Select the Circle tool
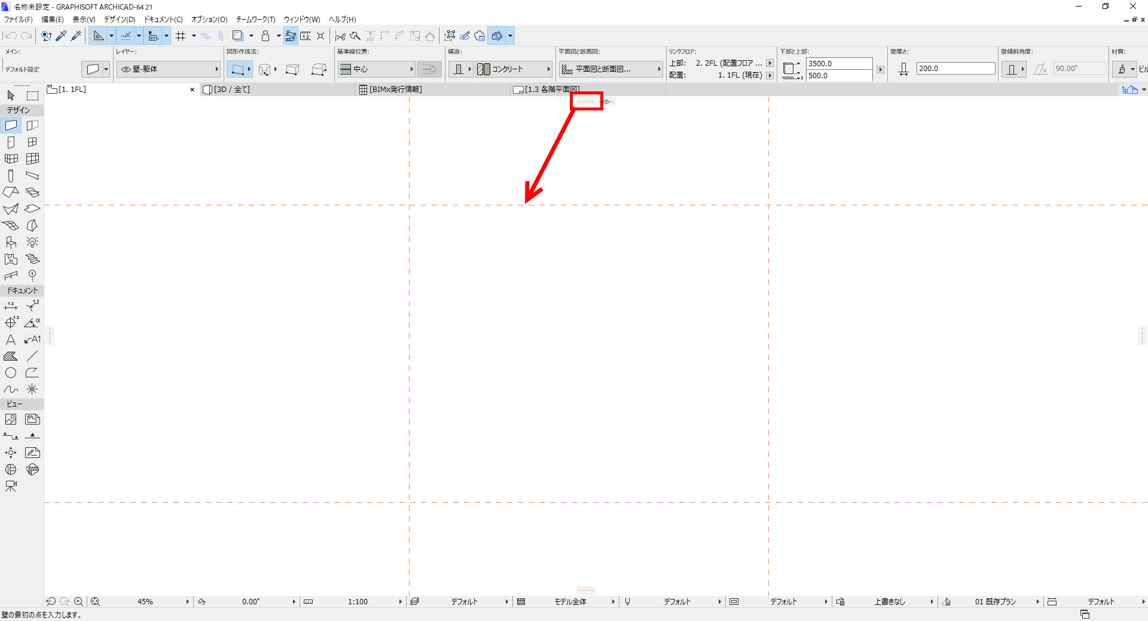The height and width of the screenshot is (621, 1148). point(11,373)
